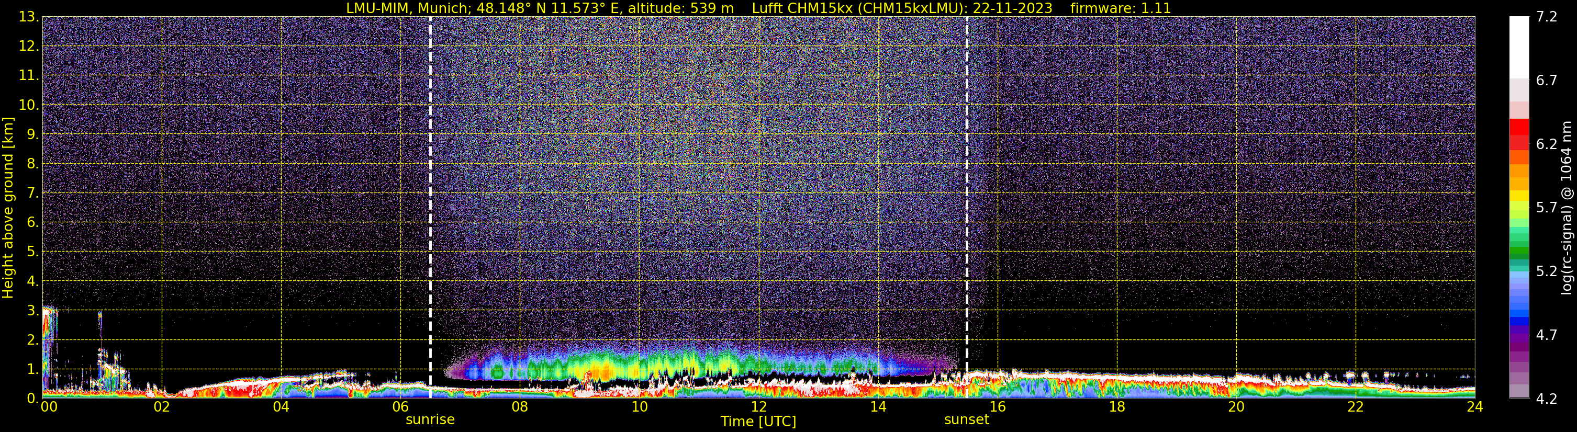Click the green segment of the colorbar
The height and width of the screenshot is (432, 1577).
[x=1519, y=251]
